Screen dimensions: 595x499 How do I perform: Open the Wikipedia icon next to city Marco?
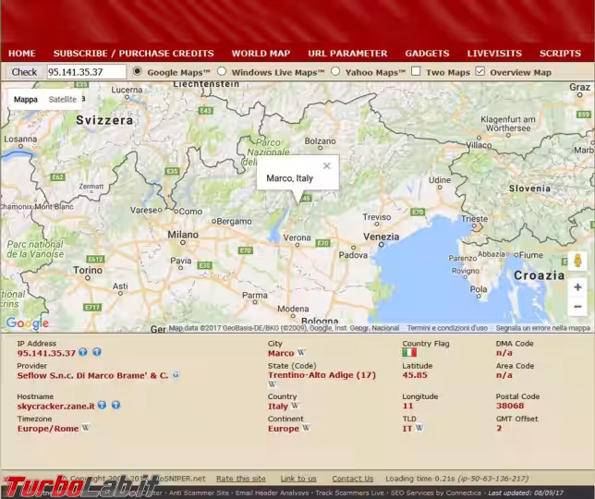click(301, 352)
